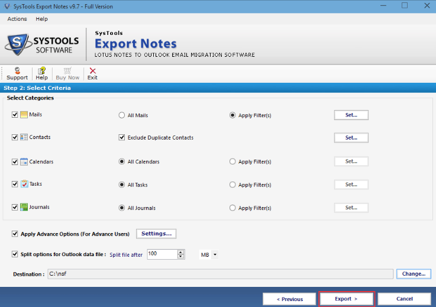Select Apply Filter(s) for Mails
Viewport: 436px width, 307px height.
(x=232, y=115)
